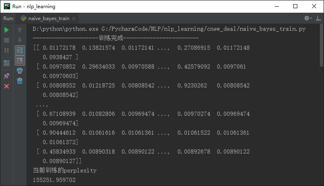Toggle soft-wrap for console output
The width and height of the screenshot is (324, 186).
20,50
